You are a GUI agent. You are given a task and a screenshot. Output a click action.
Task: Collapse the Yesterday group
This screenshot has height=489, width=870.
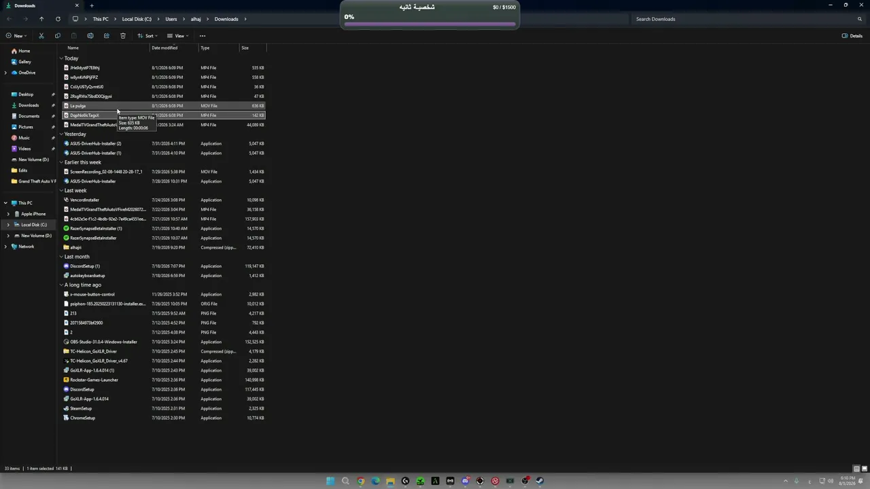point(61,134)
